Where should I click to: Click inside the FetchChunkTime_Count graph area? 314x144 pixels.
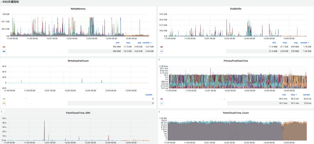tap(237, 130)
